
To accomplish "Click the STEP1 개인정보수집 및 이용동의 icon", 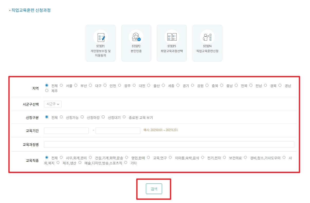I will coord(100,36).
